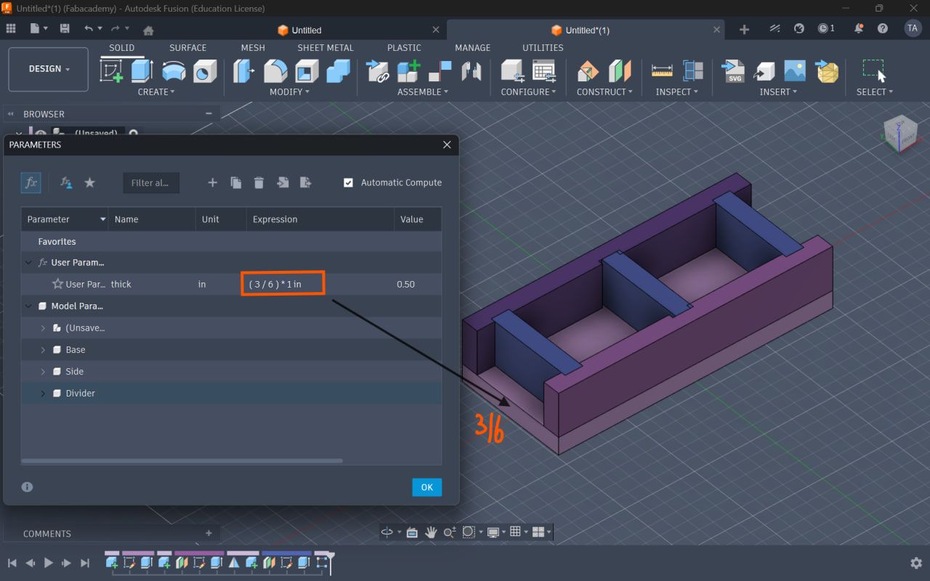Select the Fillet tool in Modify
Screen dimensions: 930x581
pos(275,71)
